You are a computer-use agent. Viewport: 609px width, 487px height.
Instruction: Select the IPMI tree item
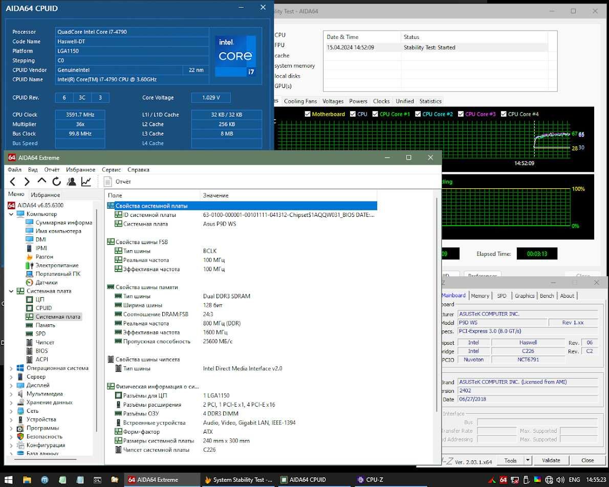click(41, 248)
